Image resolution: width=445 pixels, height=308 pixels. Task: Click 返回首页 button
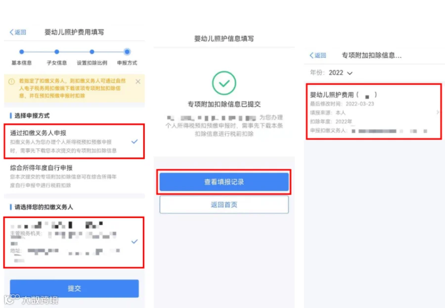coord(224,204)
